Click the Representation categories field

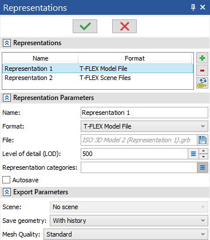pos(139,167)
